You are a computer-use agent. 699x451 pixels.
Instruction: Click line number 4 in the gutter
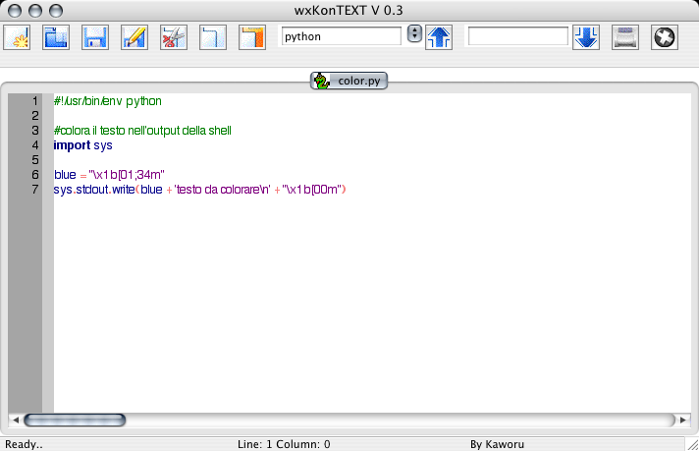click(34, 144)
